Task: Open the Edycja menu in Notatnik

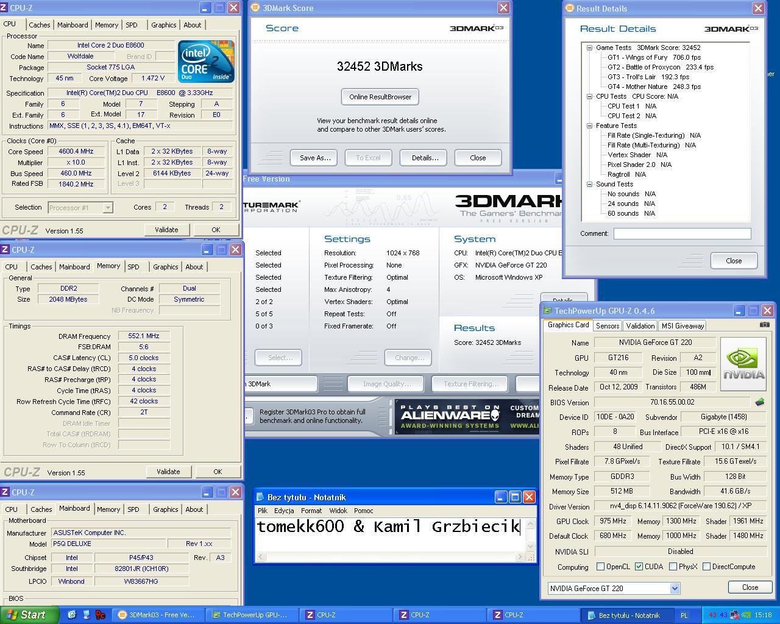Action: click(x=284, y=511)
